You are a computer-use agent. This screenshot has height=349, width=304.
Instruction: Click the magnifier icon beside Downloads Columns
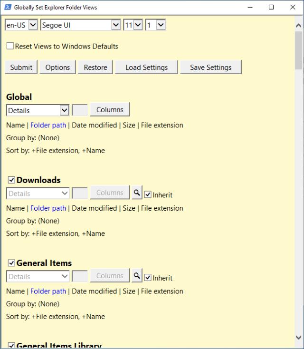point(137,193)
